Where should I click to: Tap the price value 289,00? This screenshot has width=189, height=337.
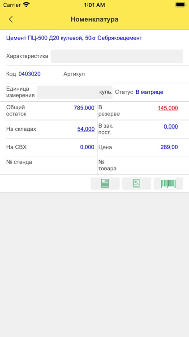(x=169, y=147)
